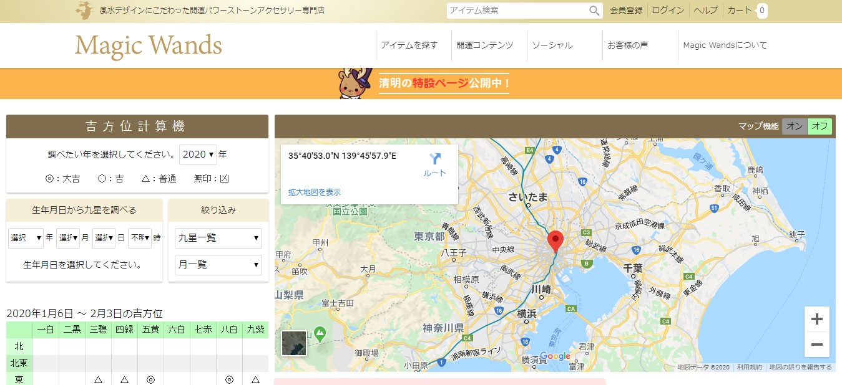Click the 北東 row label

coord(19,363)
